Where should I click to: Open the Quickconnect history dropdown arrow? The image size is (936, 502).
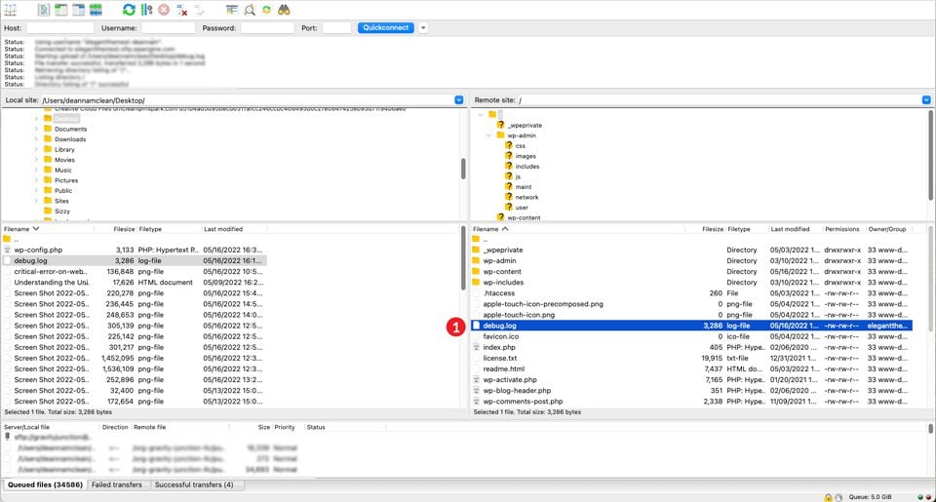click(423, 28)
